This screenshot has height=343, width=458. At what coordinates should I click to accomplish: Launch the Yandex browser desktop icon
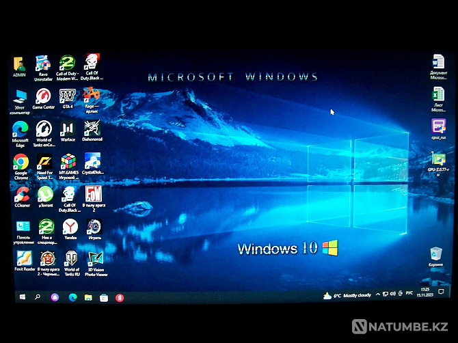70,230
